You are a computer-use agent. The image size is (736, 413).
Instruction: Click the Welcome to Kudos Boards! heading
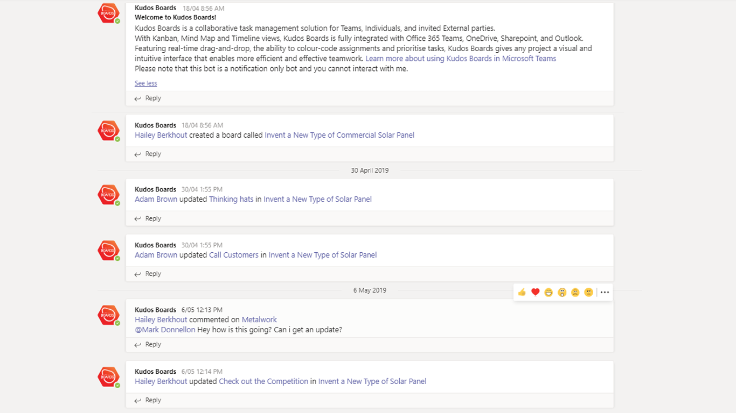pyautogui.click(x=176, y=18)
